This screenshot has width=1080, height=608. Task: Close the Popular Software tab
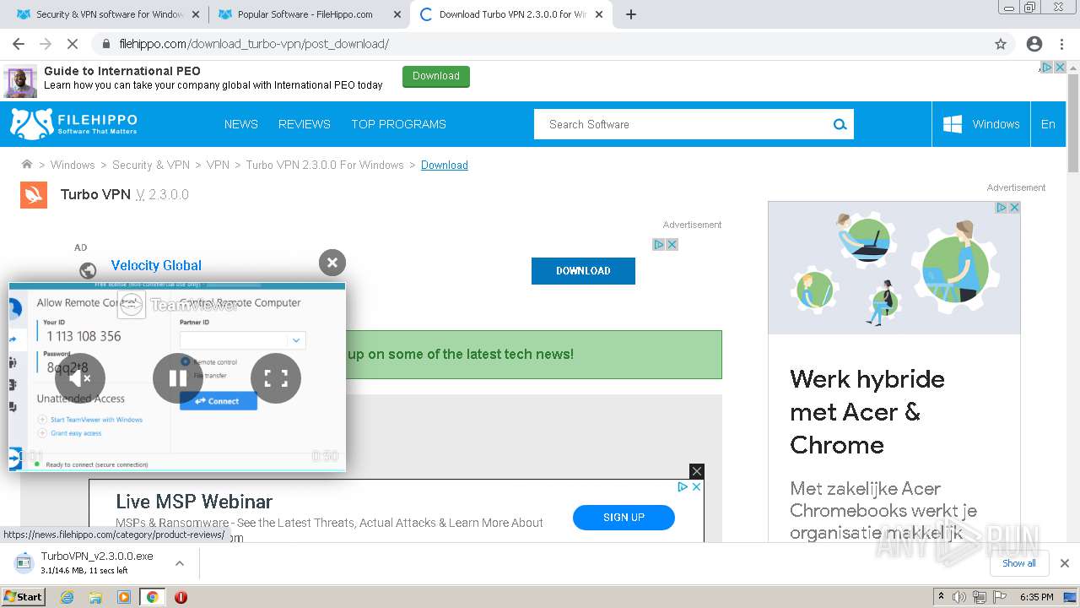[397, 14]
